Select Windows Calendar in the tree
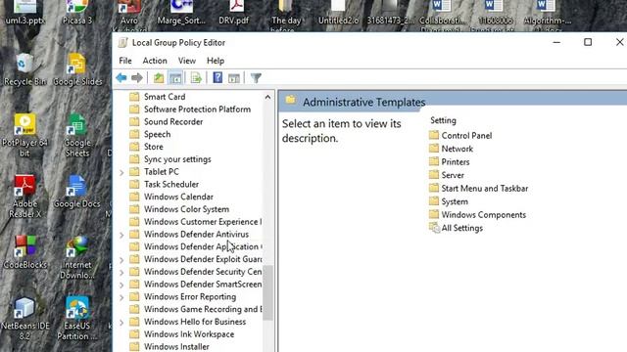The height and width of the screenshot is (352, 627). (x=178, y=197)
